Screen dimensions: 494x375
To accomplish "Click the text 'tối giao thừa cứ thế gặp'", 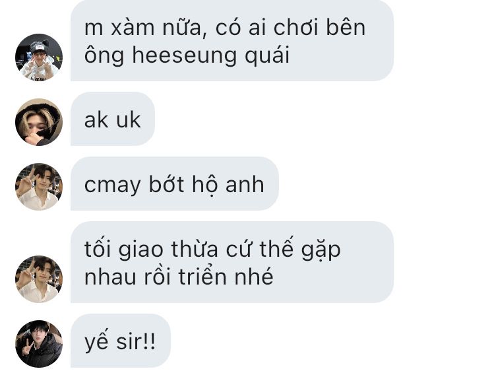I will click(212, 250).
